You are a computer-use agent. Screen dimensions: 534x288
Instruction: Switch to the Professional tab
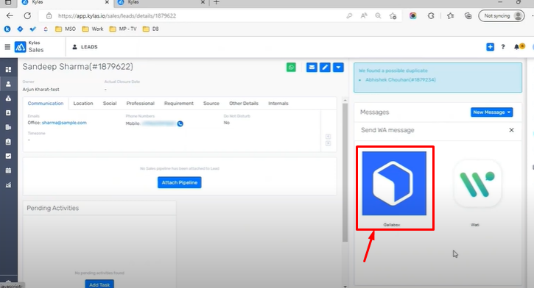pos(140,104)
